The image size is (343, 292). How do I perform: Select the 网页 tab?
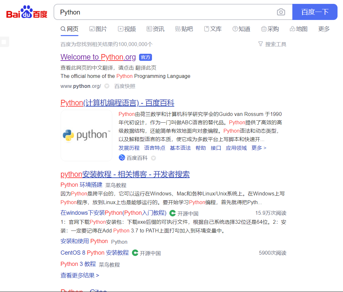(x=69, y=29)
